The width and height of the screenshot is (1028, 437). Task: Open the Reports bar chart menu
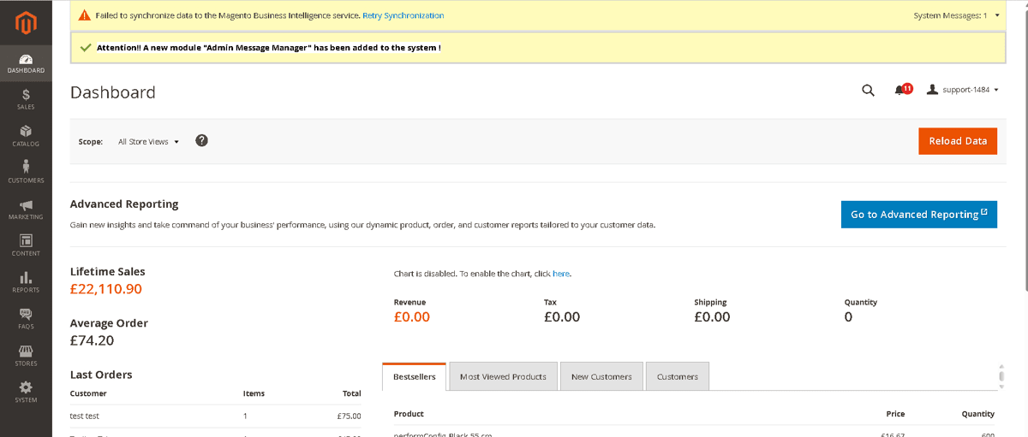(26, 282)
